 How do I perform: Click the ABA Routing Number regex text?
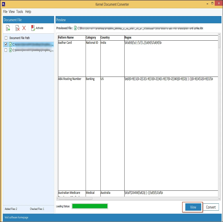[x=169, y=79]
